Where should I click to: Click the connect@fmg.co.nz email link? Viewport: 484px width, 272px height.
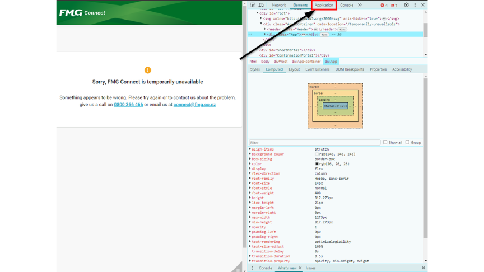point(194,105)
